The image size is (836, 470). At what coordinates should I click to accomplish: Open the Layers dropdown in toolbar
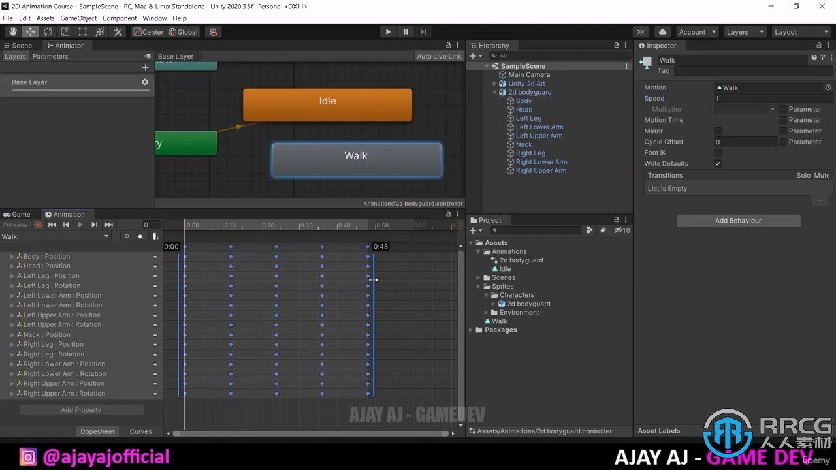[744, 32]
